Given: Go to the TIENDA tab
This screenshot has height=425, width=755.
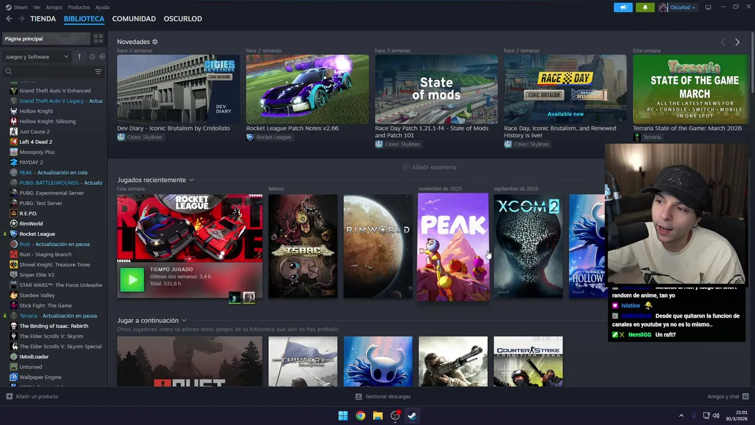Looking at the screenshot, I should click(43, 19).
